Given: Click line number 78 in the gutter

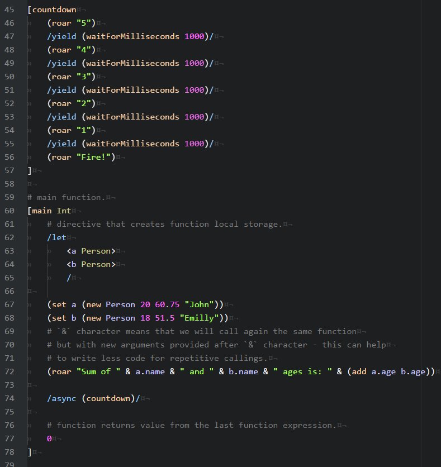Looking at the screenshot, I should tap(10, 452).
